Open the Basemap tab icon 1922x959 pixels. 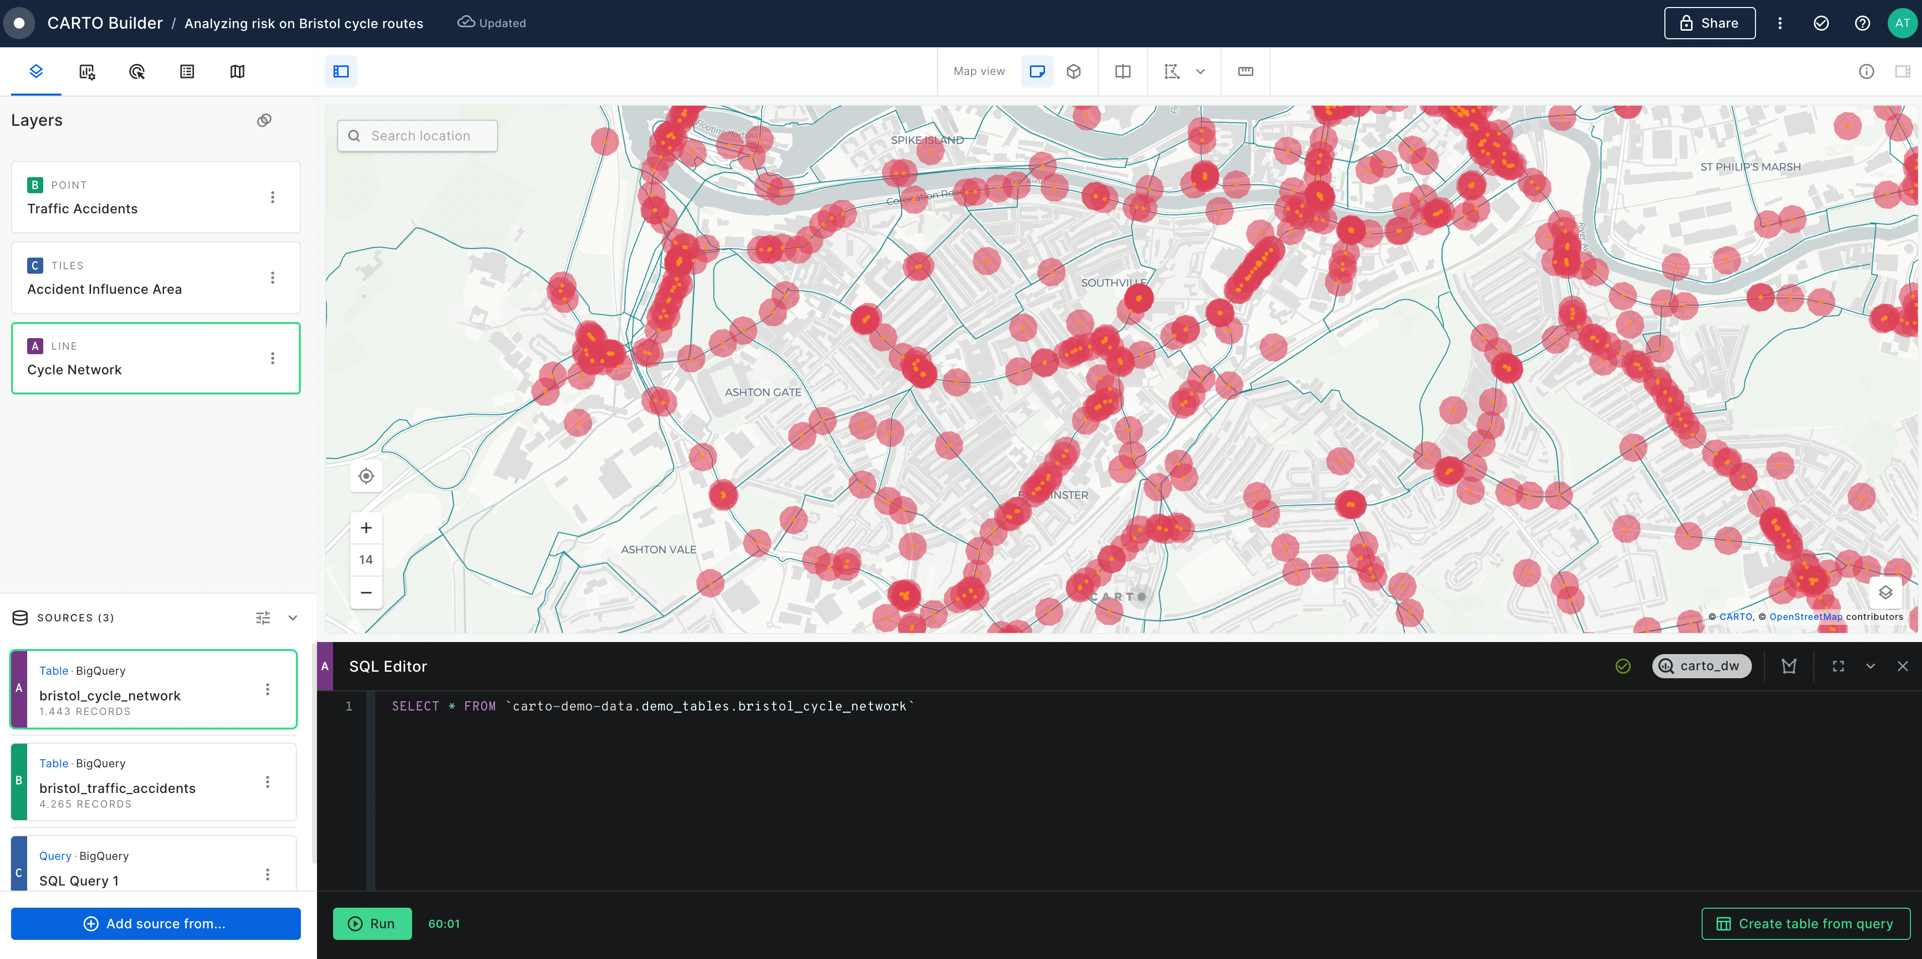pos(237,71)
